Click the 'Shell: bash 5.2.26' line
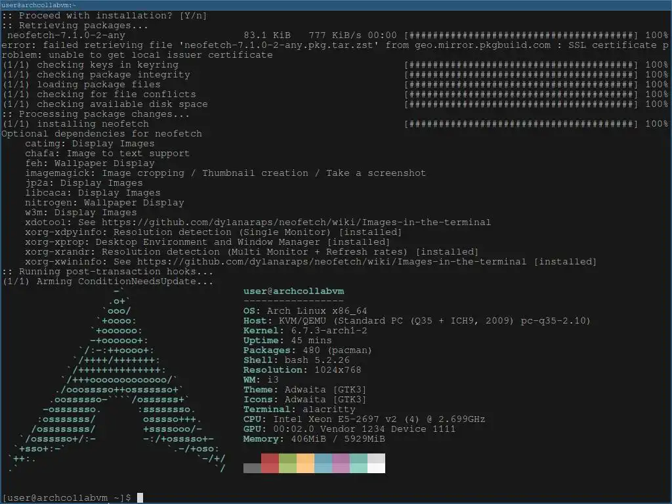672x504 pixels. pos(297,360)
